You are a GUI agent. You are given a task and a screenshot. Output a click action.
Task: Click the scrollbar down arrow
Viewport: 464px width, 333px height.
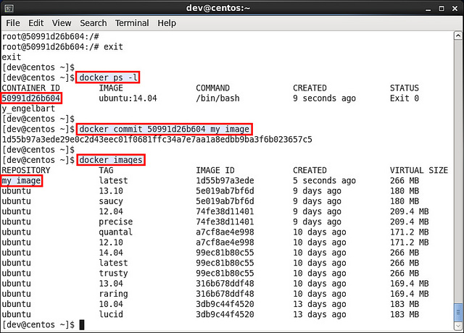[457, 326]
